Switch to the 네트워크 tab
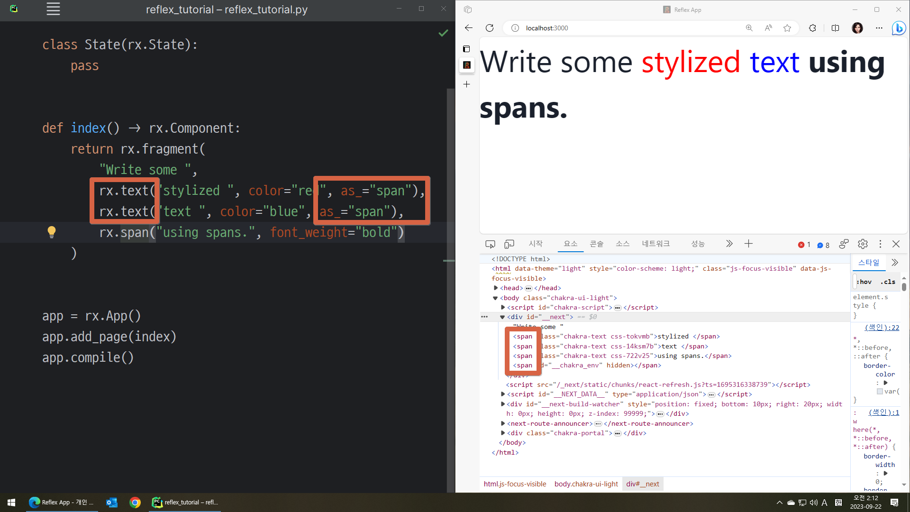Image resolution: width=910 pixels, height=512 pixels. [x=655, y=244]
